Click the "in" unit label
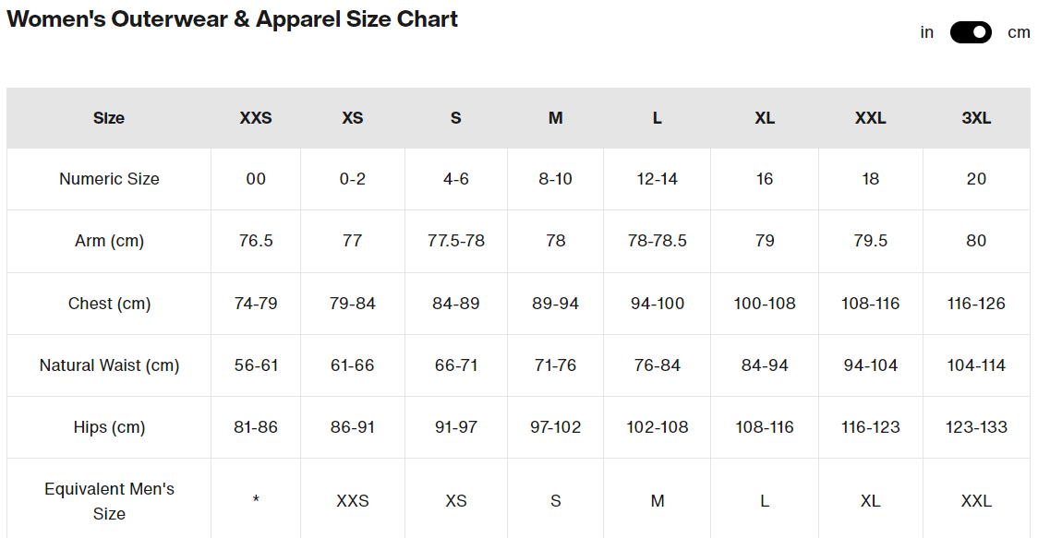Screen dimensions: 1038x538 (x=927, y=32)
